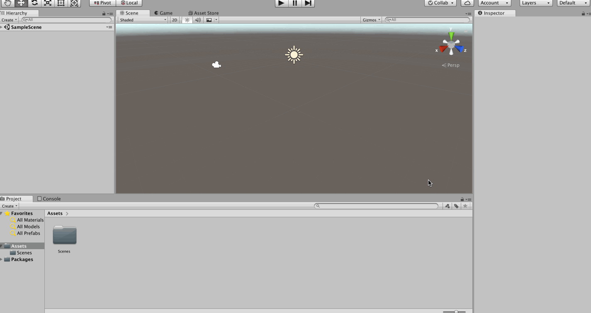This screenshot has width=591, height=313.
Task: Expand the Packages folder tree
Action: [x=2, y=260]
